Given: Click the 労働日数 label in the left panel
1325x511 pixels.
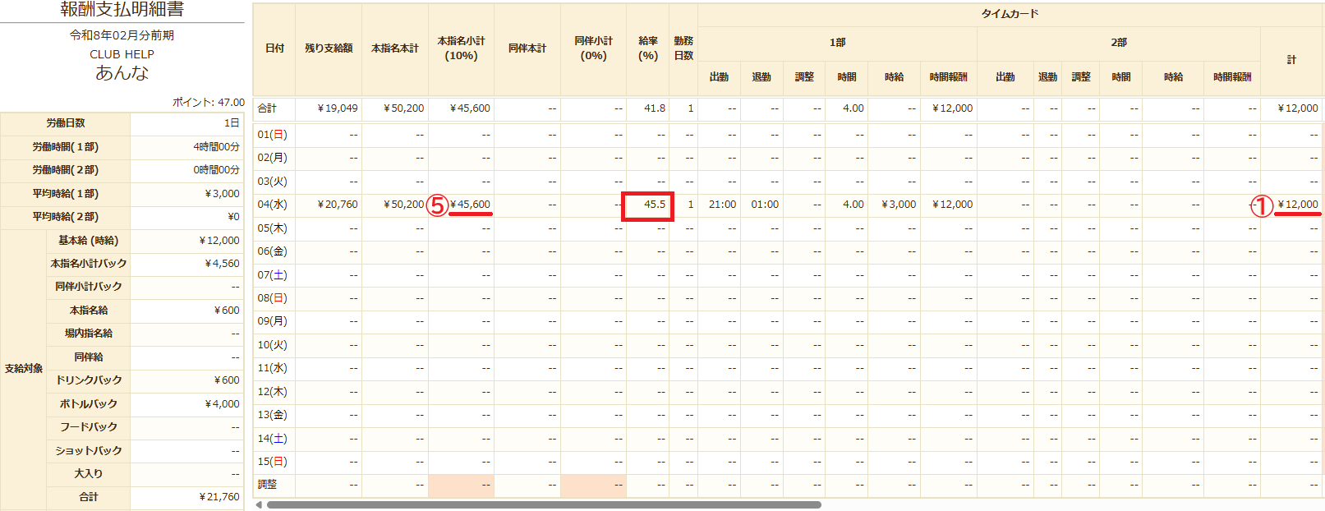Looking at the screenshot, I should coord(66,123).
